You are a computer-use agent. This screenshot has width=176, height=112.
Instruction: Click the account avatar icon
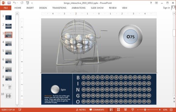(173, 8)
